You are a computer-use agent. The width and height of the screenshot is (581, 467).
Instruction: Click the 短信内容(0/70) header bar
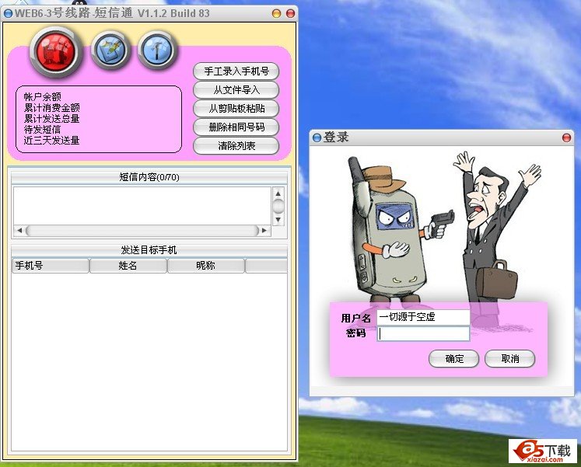[x=149, y=177]
